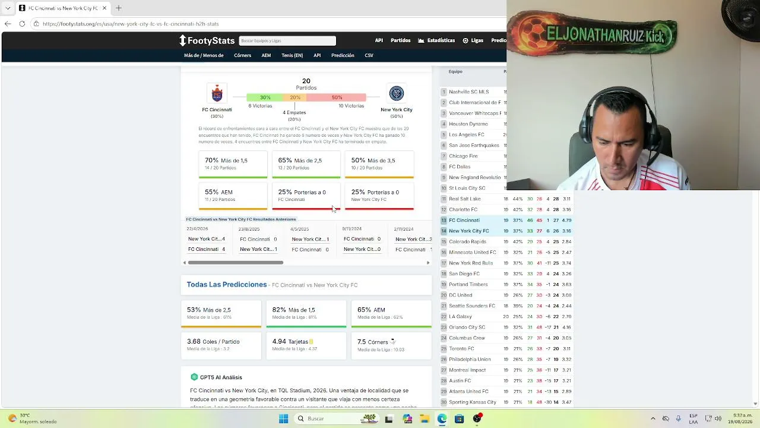Click the 25% Porterías a 0 FC Cincinnati card
This screenshot has height=428, width=760.
coord(306,197)
